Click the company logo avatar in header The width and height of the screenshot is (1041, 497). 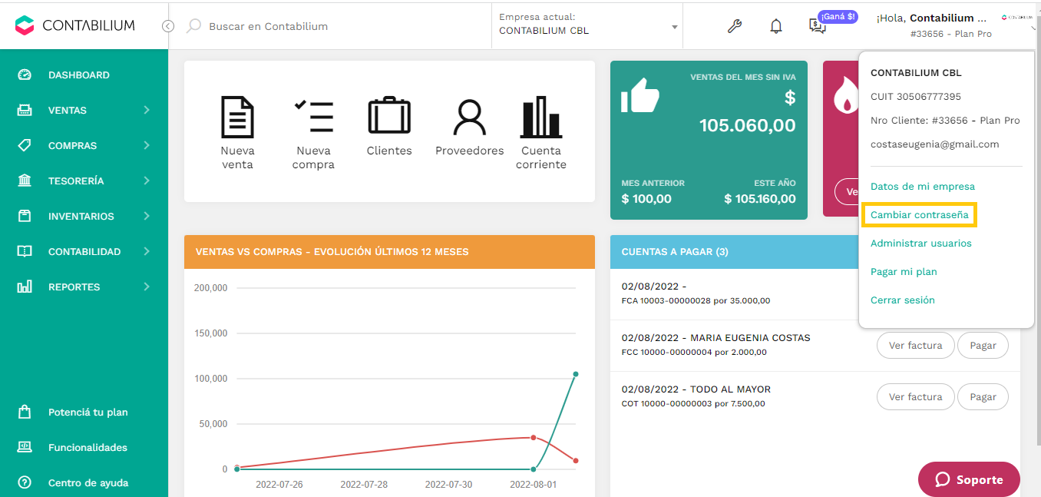tap(1016, 17)
